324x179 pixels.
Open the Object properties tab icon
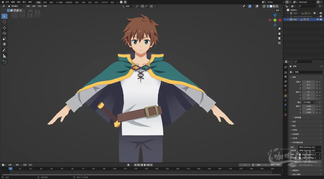pos(286,96)
